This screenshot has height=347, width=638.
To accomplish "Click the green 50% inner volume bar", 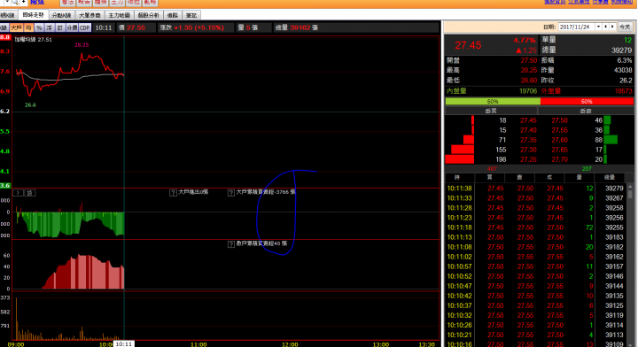I will click(x=493, y=101).
